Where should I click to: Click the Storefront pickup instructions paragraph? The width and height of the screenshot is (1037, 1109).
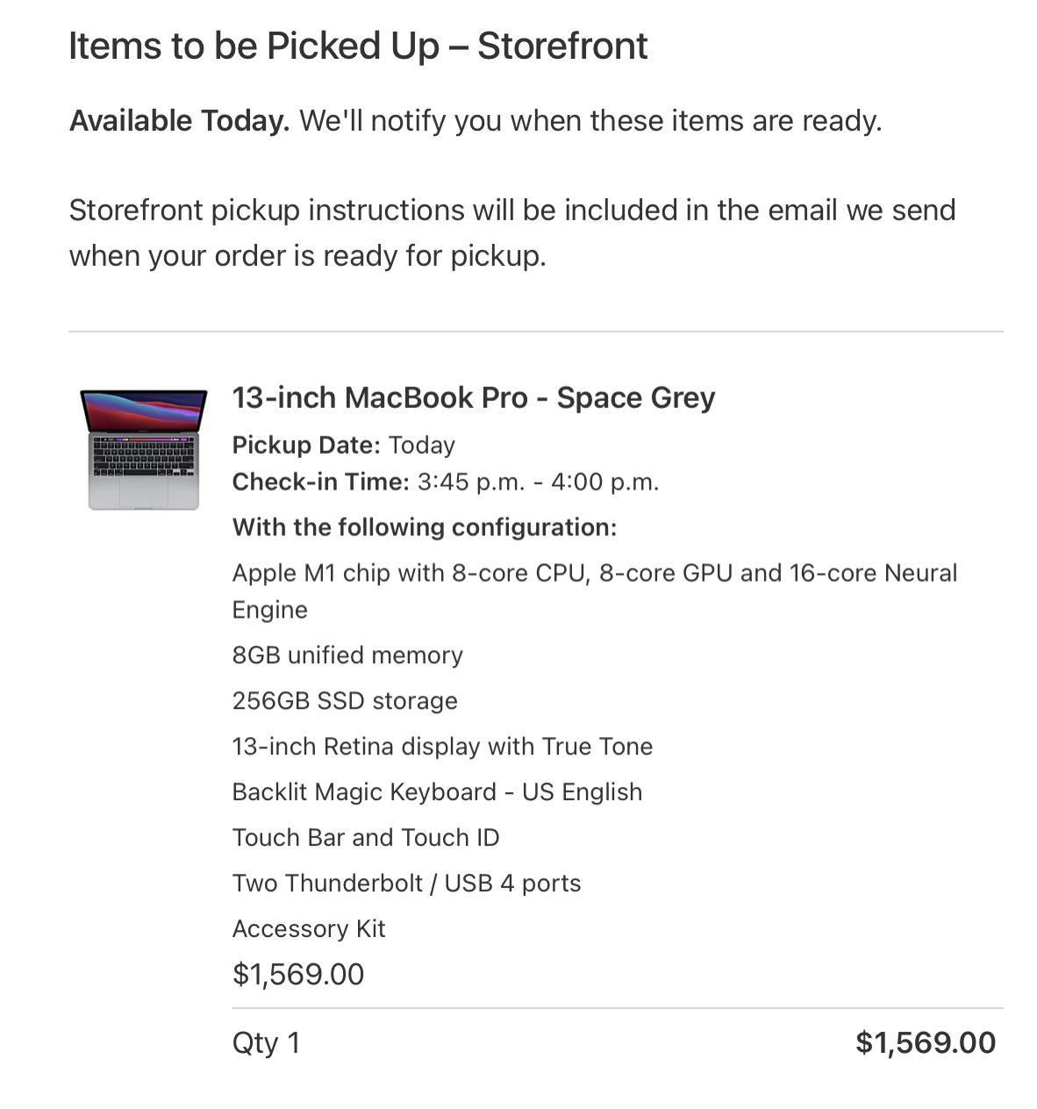(x=512, y=233)
